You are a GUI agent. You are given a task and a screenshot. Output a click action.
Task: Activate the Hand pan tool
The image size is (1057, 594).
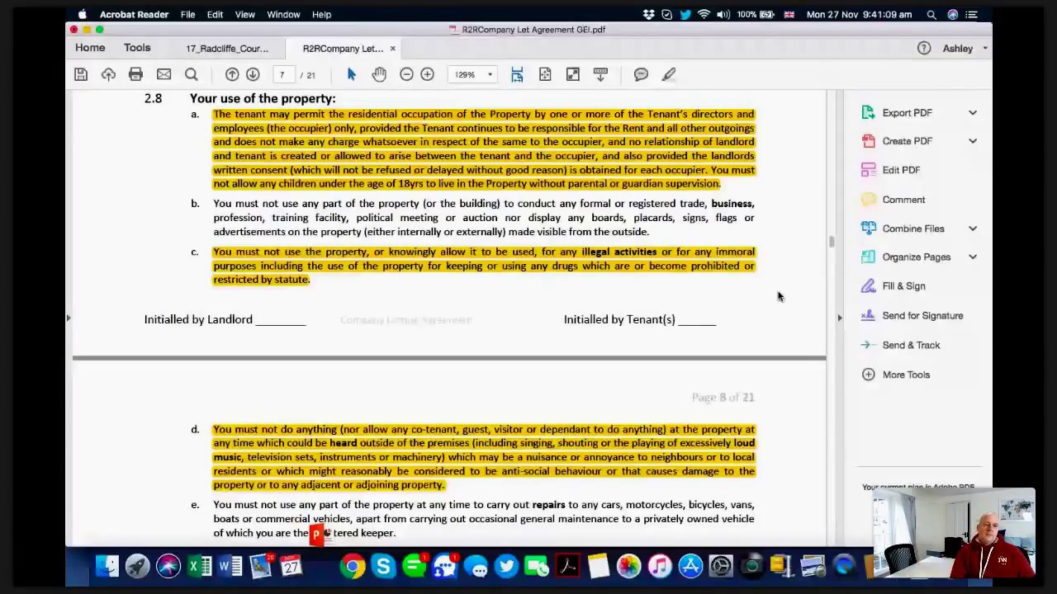coord(379,75)
